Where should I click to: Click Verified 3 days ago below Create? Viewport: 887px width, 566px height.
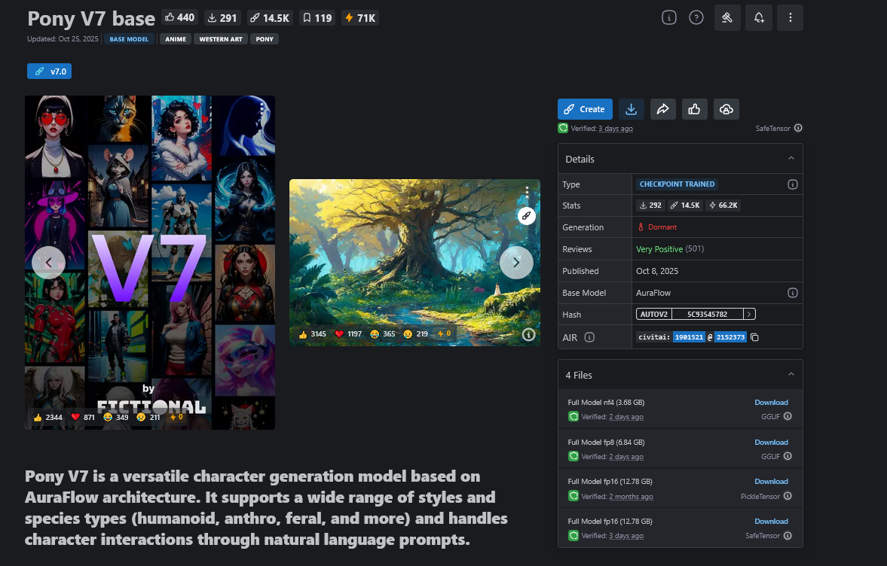click(602, 128)
